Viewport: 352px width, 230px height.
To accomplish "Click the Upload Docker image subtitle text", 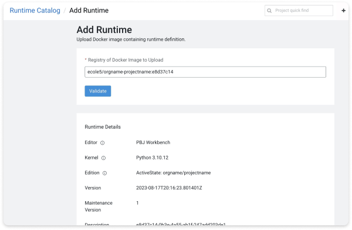I will point(131,39).
